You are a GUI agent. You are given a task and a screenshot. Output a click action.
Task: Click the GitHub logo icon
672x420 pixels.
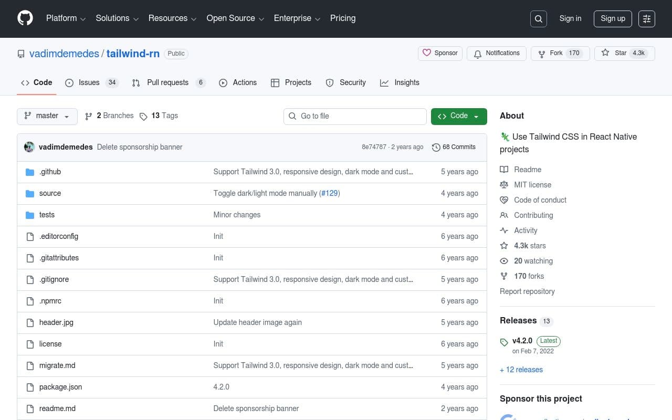pyautogui.click(x=25, y=18)
